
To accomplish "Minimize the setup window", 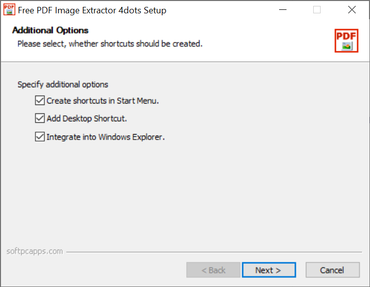I will [x=283, y=10].
